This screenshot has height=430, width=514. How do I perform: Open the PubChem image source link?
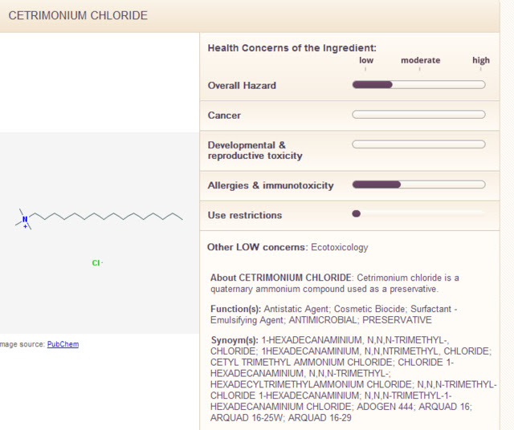(x=63, y=344)
